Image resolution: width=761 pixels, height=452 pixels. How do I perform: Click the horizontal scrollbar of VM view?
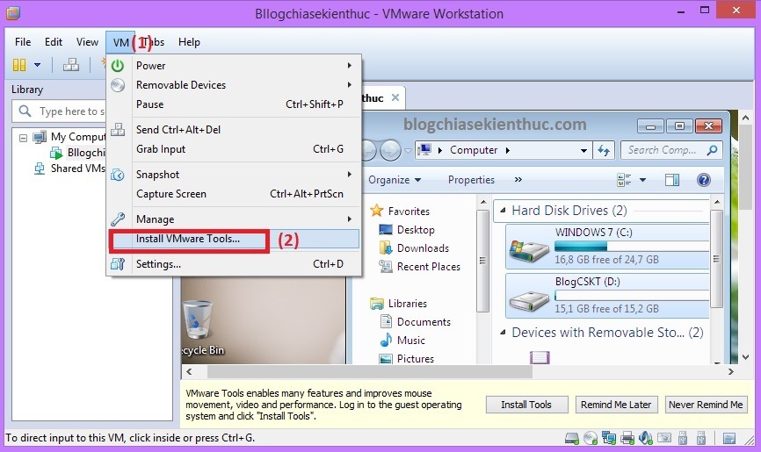[370, 372]
